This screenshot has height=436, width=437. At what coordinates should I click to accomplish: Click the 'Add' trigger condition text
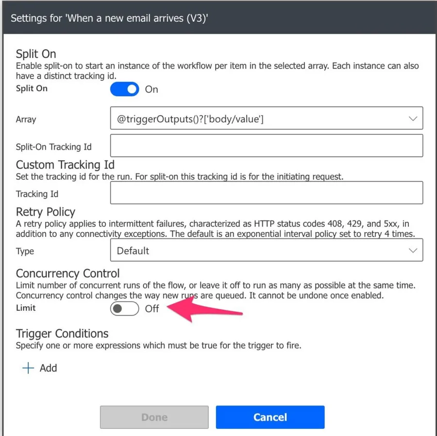pos(49,368)
